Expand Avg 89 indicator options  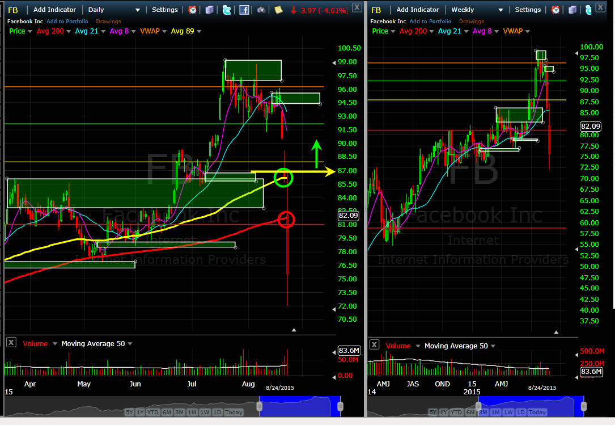[199, 31]
